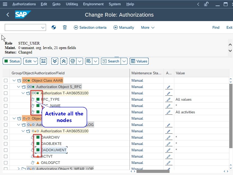Check the OAOBJEKTE row checkbox
This screenshot has width=233, height=175.
point(6,144)
